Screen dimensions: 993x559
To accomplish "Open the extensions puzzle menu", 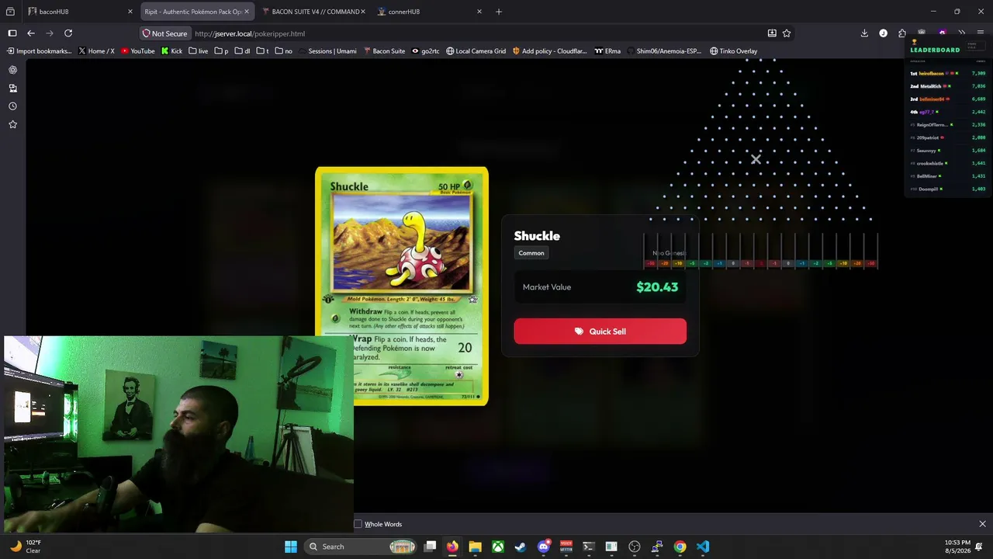I will (902, 33).
